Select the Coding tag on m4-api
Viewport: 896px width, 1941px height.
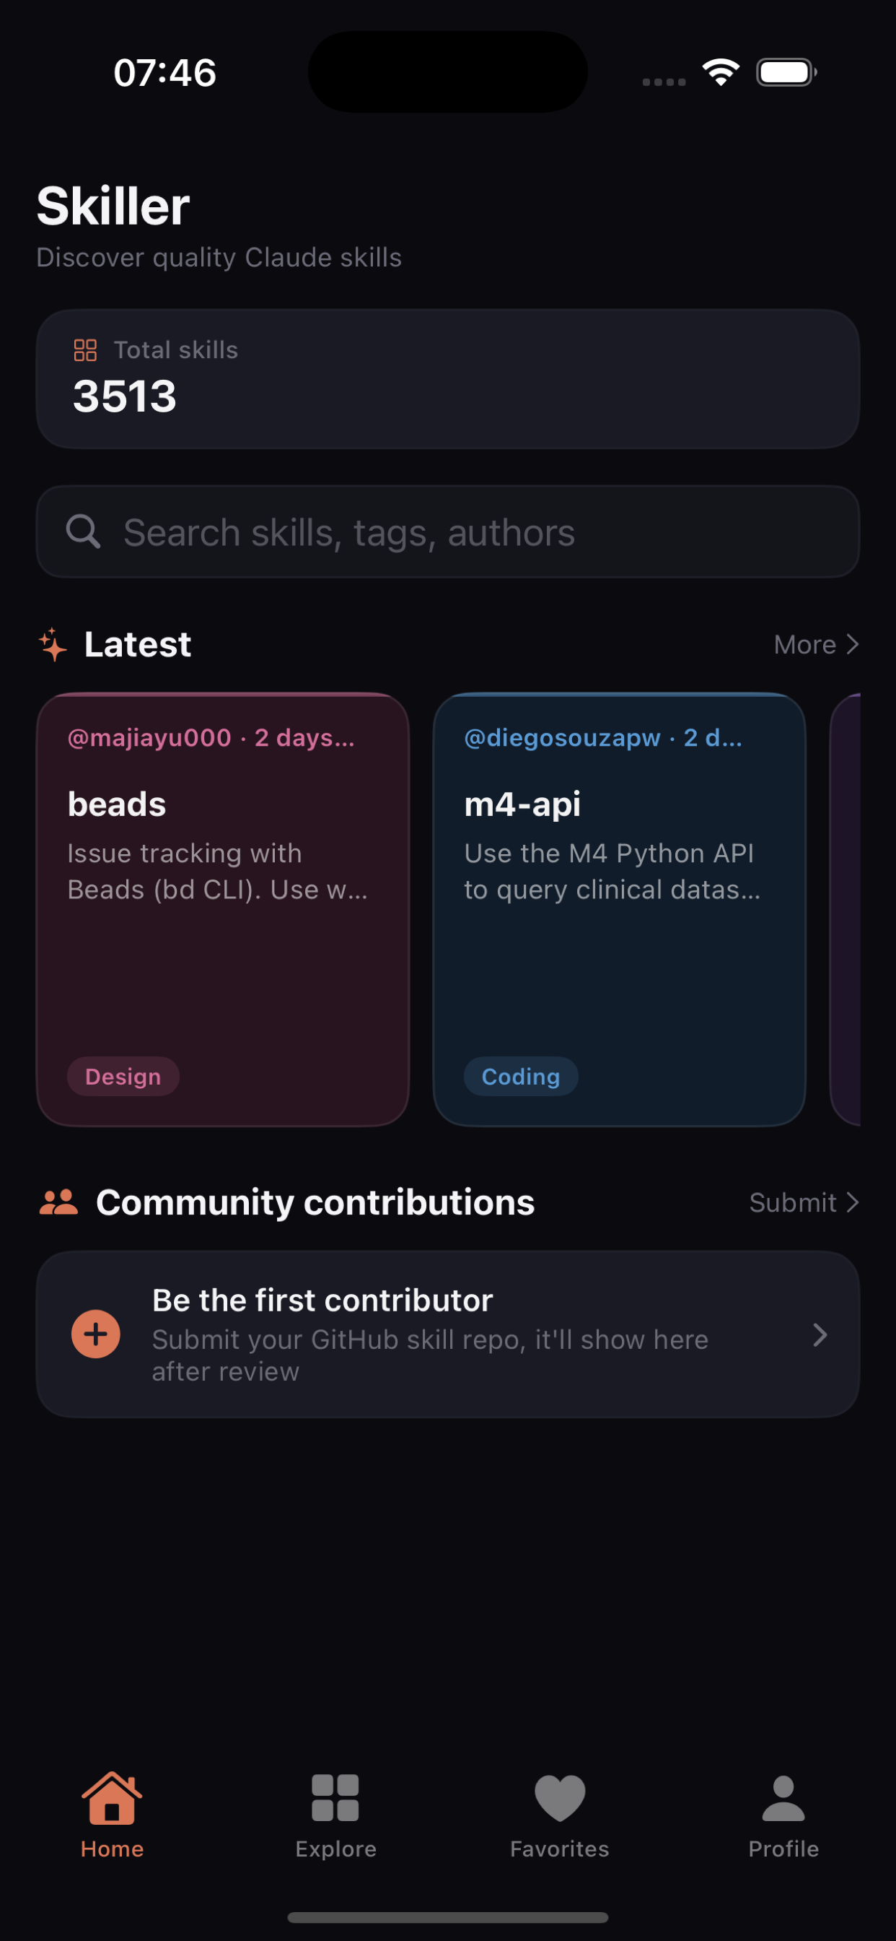(520, 1076)
